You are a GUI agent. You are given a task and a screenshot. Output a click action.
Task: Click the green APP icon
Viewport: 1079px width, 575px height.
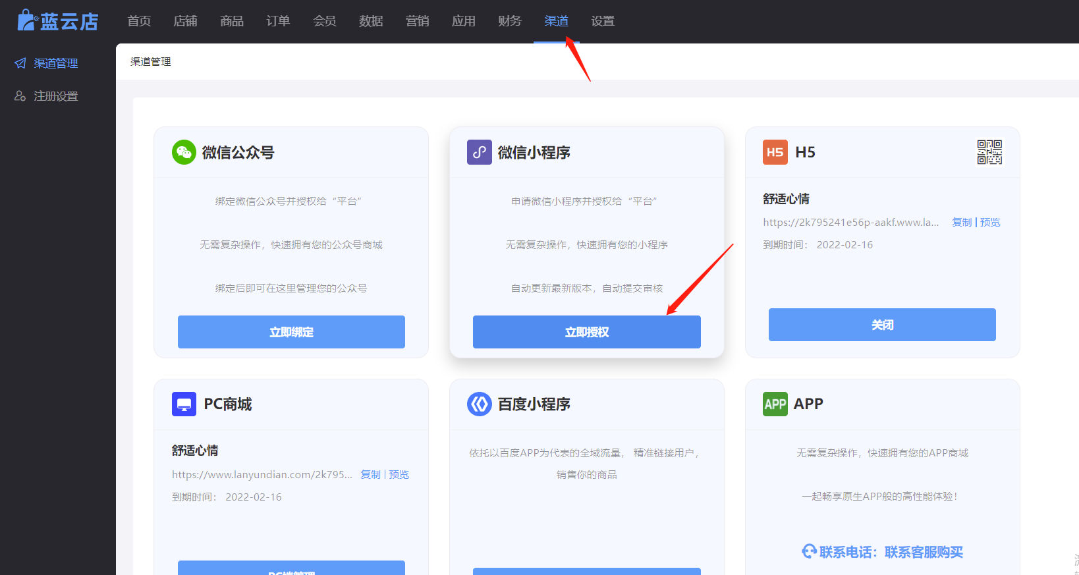pyautogui.click(x=775, y=404)
